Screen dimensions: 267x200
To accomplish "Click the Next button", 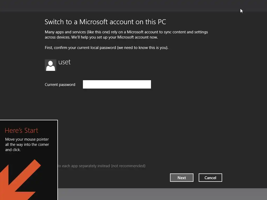I will [182, 178].
